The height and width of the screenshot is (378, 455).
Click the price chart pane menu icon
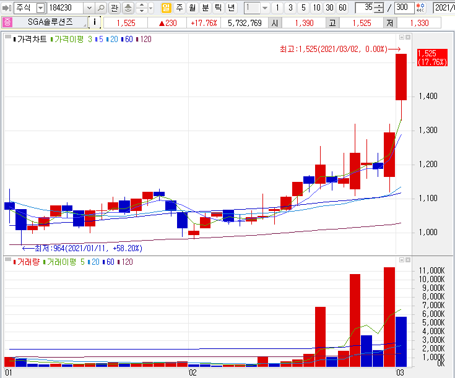coord(8,37)
